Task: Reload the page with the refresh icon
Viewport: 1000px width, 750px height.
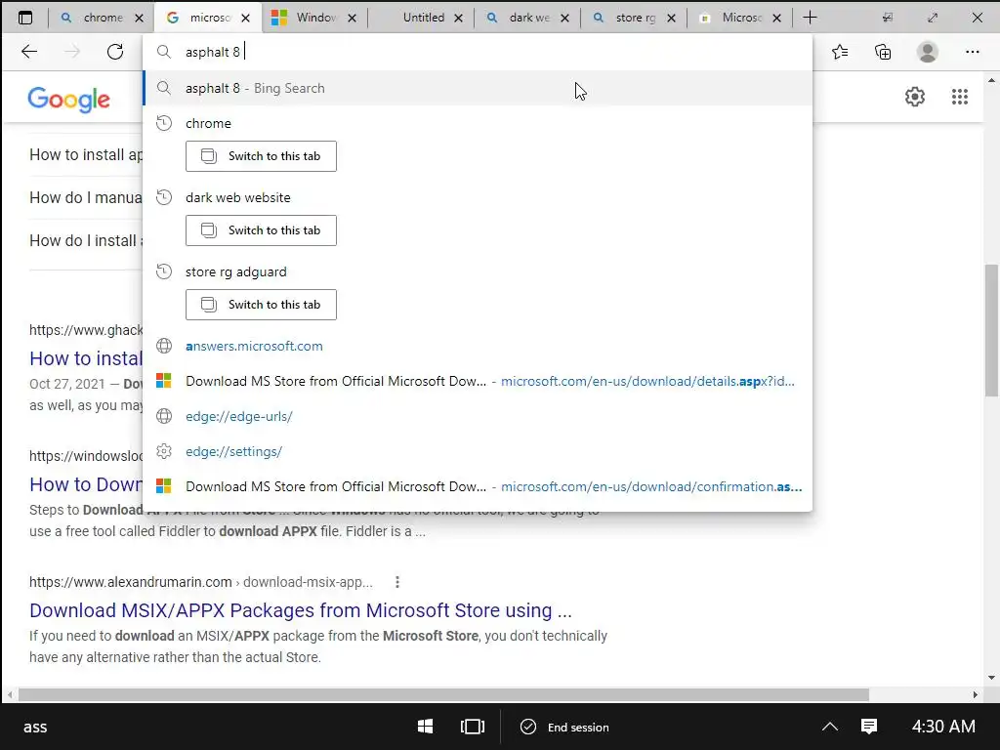Action: click(x=115, y=52)
